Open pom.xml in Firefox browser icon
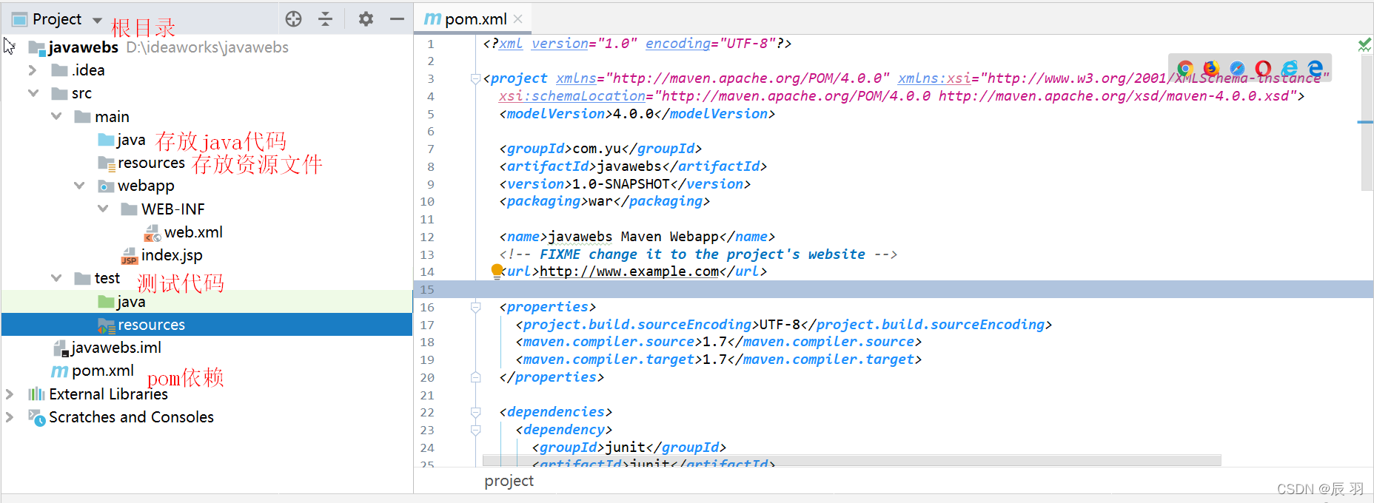This screenshot has width=1374, height=503. pyautogui.click(x=1211, y=69)
